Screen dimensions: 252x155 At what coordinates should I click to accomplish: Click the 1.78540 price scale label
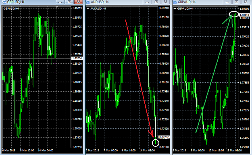(244, 64)
